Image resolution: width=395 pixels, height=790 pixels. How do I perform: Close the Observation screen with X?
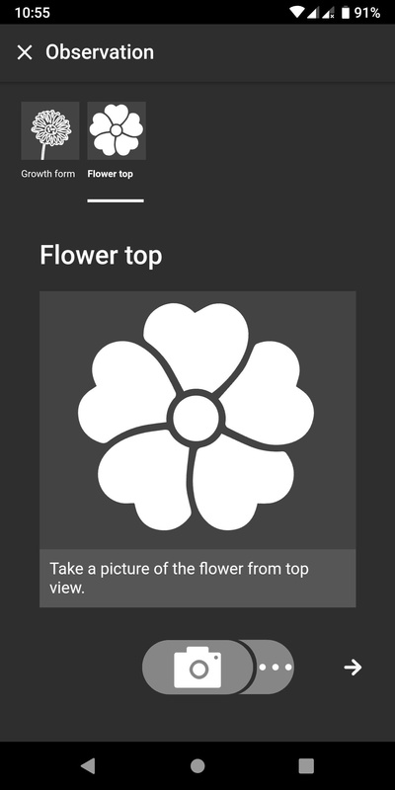24,52
